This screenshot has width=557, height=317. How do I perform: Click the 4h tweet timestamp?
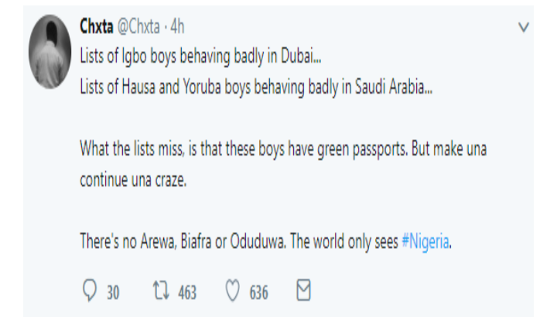[177, 27]
